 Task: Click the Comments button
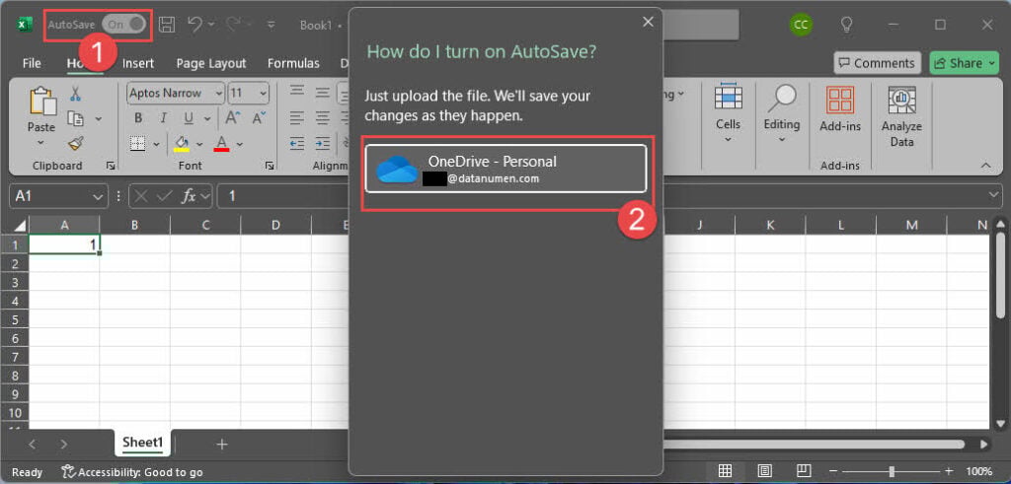click(877, 63)
